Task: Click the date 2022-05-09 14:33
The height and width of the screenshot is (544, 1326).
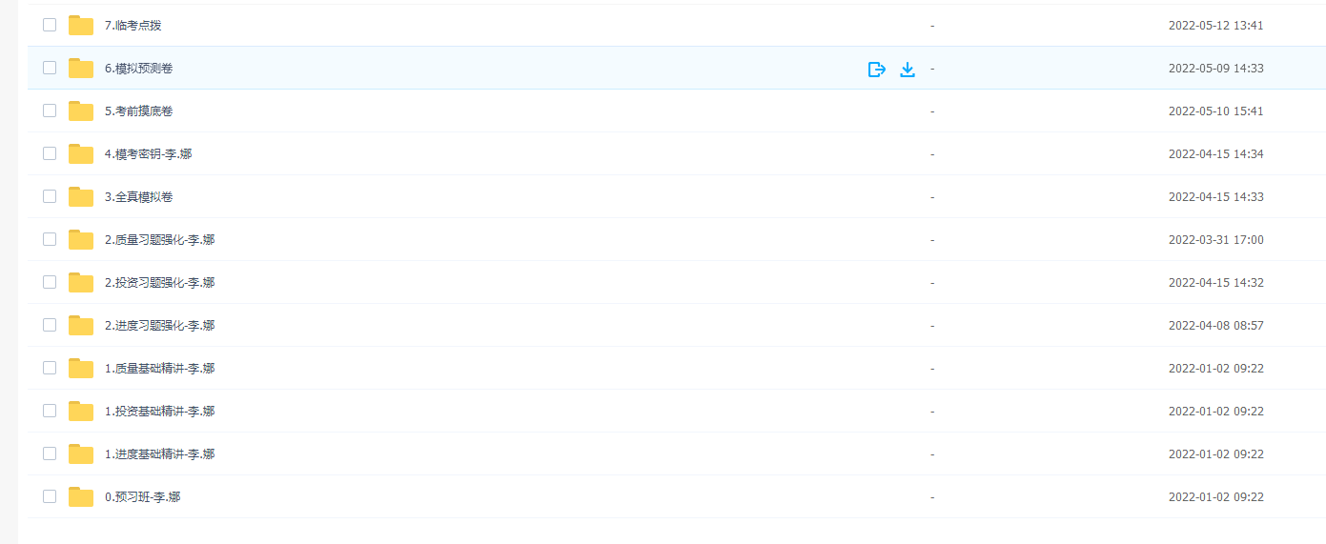Action: pyautogui.click(x=1216, y=69)
